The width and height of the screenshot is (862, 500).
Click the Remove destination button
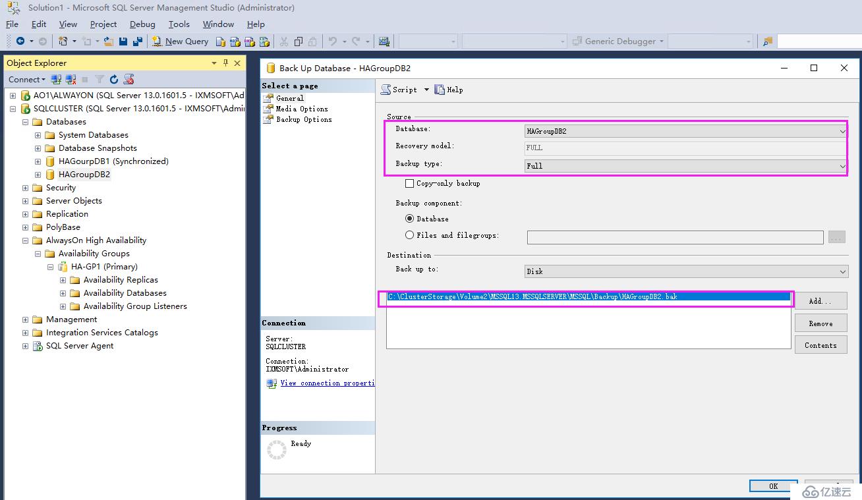820,323
